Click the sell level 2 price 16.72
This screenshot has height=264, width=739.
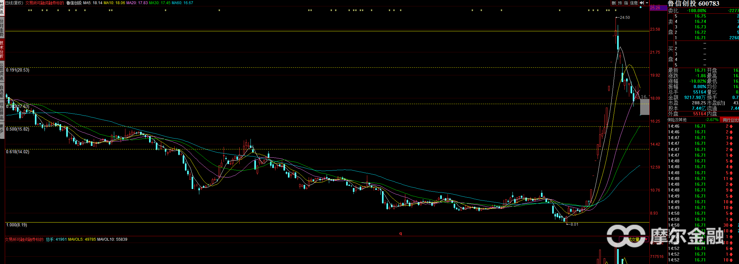pyautogui.click(x=700, y=32)
